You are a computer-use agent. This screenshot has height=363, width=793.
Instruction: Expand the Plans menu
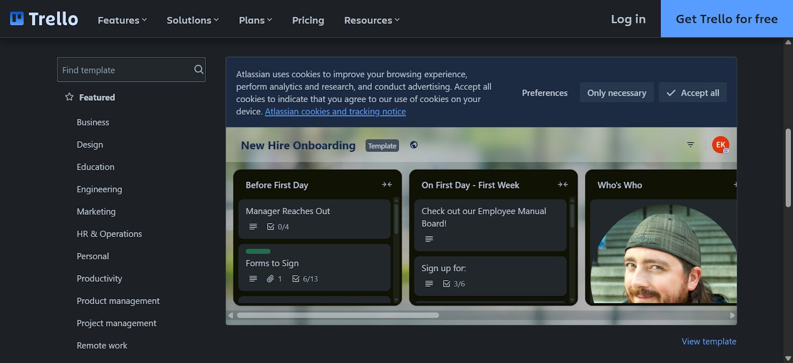tap(256, 20)
